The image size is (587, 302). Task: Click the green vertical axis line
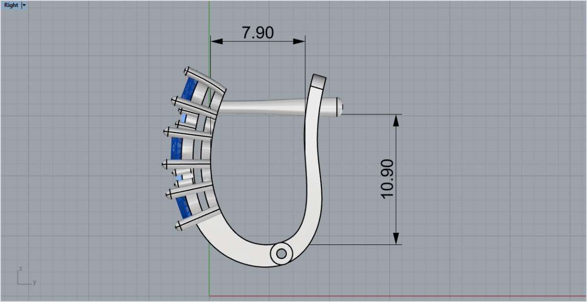209,20
